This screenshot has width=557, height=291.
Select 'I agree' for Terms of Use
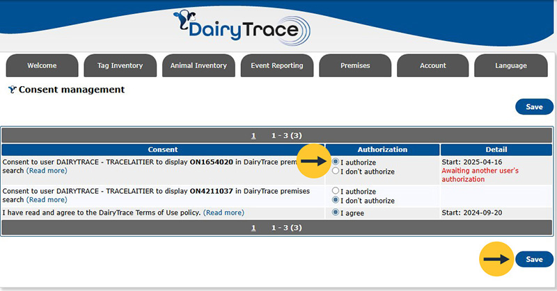(336, 213)
